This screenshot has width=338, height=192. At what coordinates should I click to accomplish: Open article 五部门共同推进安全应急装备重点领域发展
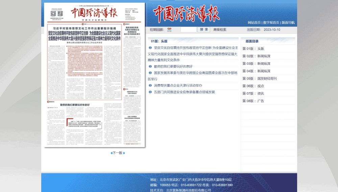pyautogui.click(x=184, y=92)
